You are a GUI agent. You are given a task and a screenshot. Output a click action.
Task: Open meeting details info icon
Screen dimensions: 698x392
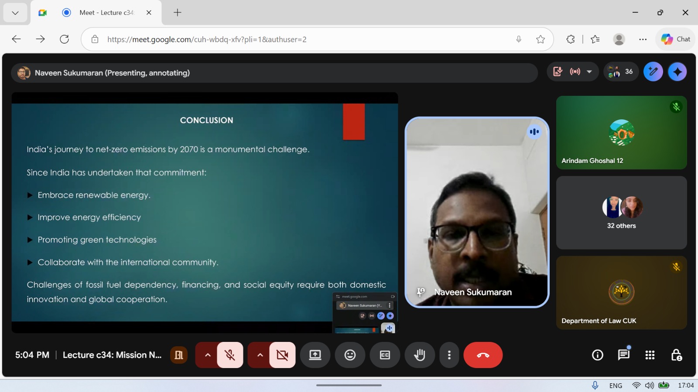point(598,355)
